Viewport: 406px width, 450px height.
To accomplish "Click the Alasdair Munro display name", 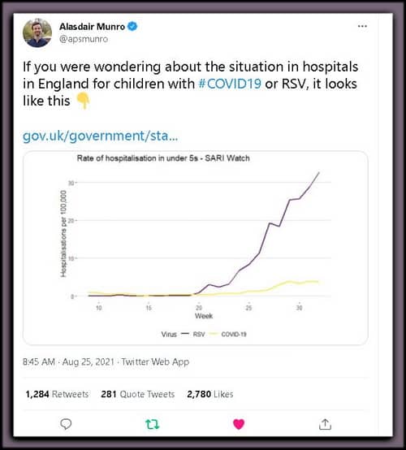I will point(92,27).
